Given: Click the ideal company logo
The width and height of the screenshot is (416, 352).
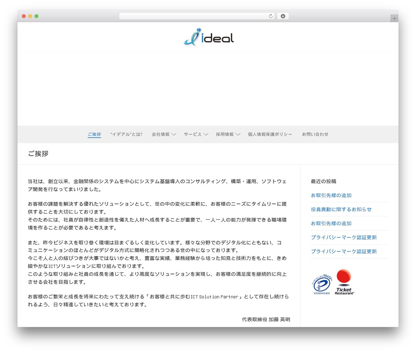Looking at the screenshot, I should 209,37.
